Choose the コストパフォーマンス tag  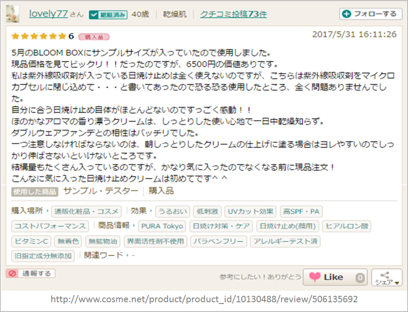(x=50, y=226)
